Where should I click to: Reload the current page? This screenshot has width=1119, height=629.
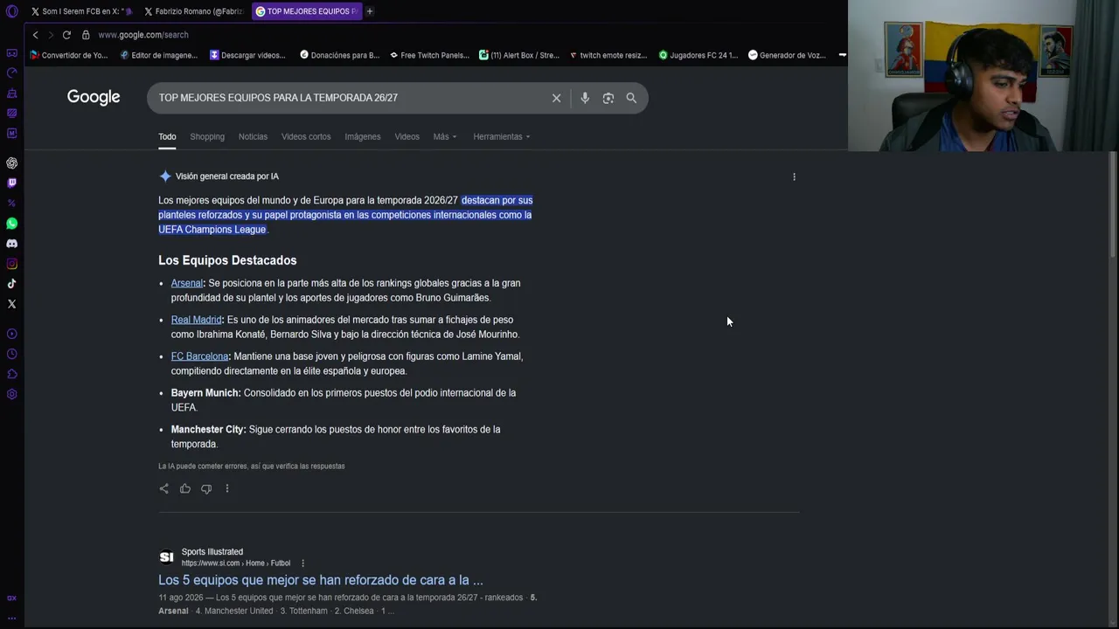point(66,35)
